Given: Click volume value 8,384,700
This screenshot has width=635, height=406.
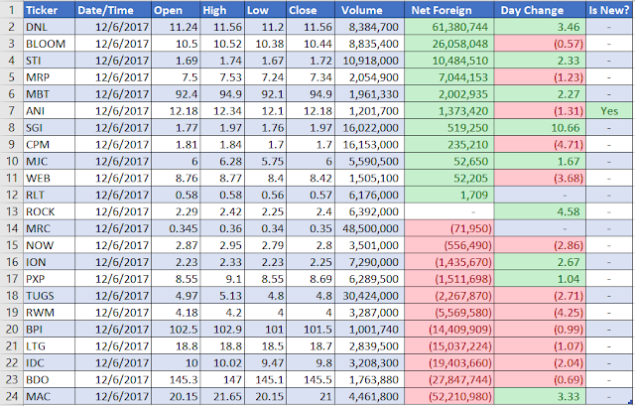Looking at the screenshot, I should tap(369, 27).
